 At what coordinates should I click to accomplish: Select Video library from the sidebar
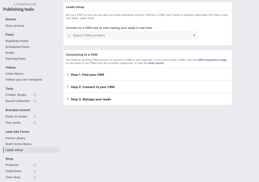tap(14, 74)
